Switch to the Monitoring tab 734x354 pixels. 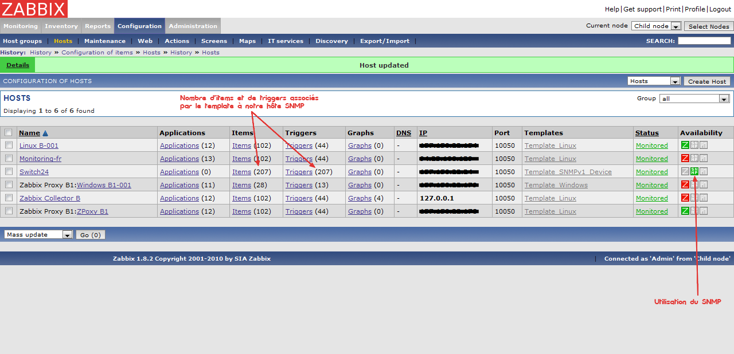(x=21, y=26)
